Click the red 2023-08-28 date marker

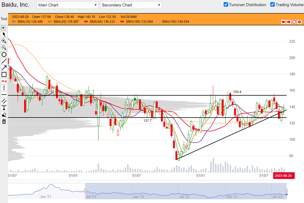pyautogui.click(x=284, y=176)
